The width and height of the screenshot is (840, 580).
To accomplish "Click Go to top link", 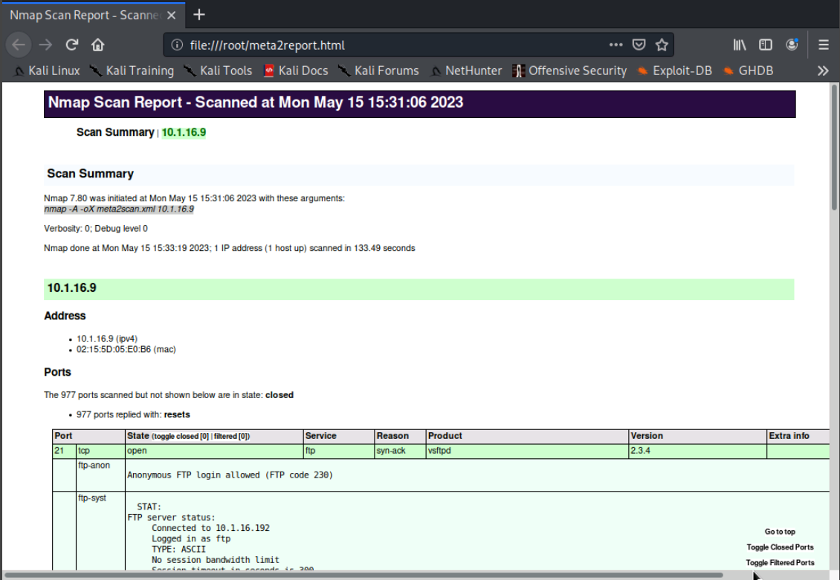I will tap(780, 532).
